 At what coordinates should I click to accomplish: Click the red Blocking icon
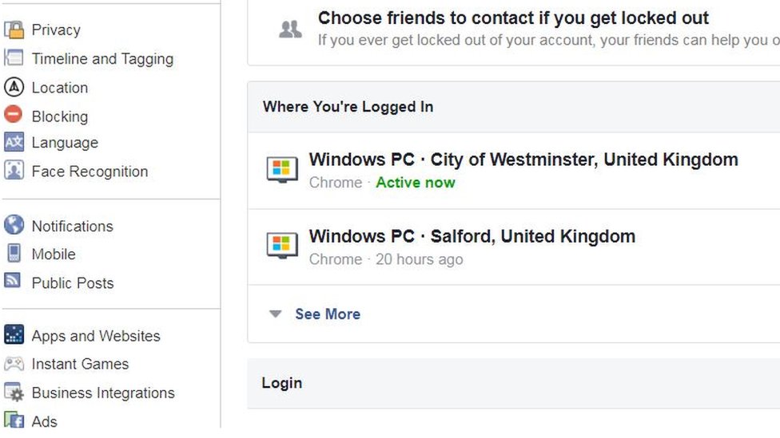14,116
